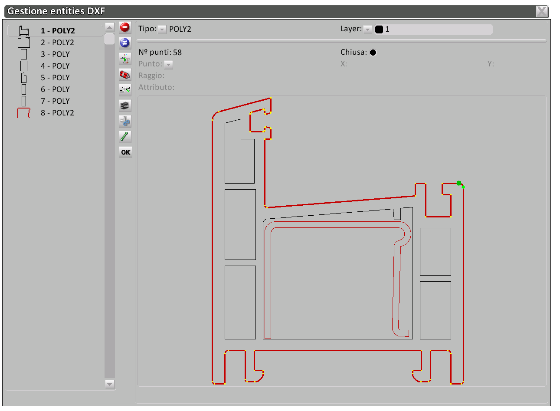Open the Tipo dropdown arrow
The width and height of the screenshot is (560, 411).
162,30
